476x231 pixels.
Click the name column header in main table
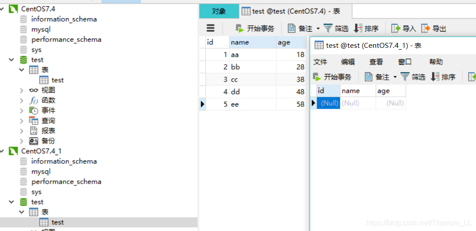tap(253, 42)
